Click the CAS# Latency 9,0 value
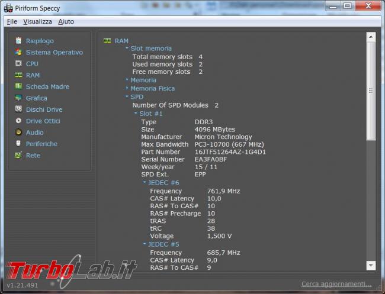The height and width of the screenshot is (294, 385). click(x=212, y=260)
